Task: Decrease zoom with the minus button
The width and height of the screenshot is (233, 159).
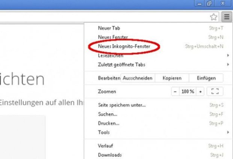Action: [175, 92]
